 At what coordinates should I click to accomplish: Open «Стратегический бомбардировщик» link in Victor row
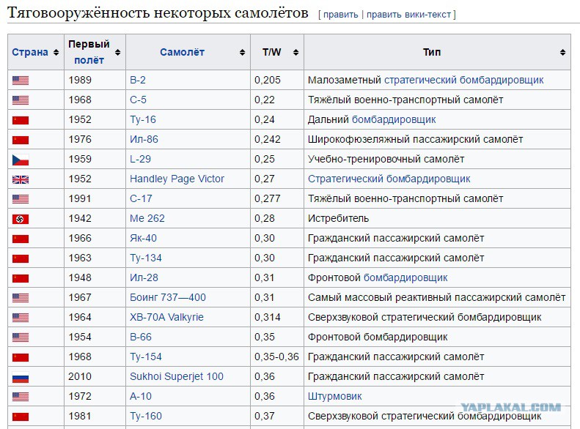pyautogui.click(x=389, y=179)
